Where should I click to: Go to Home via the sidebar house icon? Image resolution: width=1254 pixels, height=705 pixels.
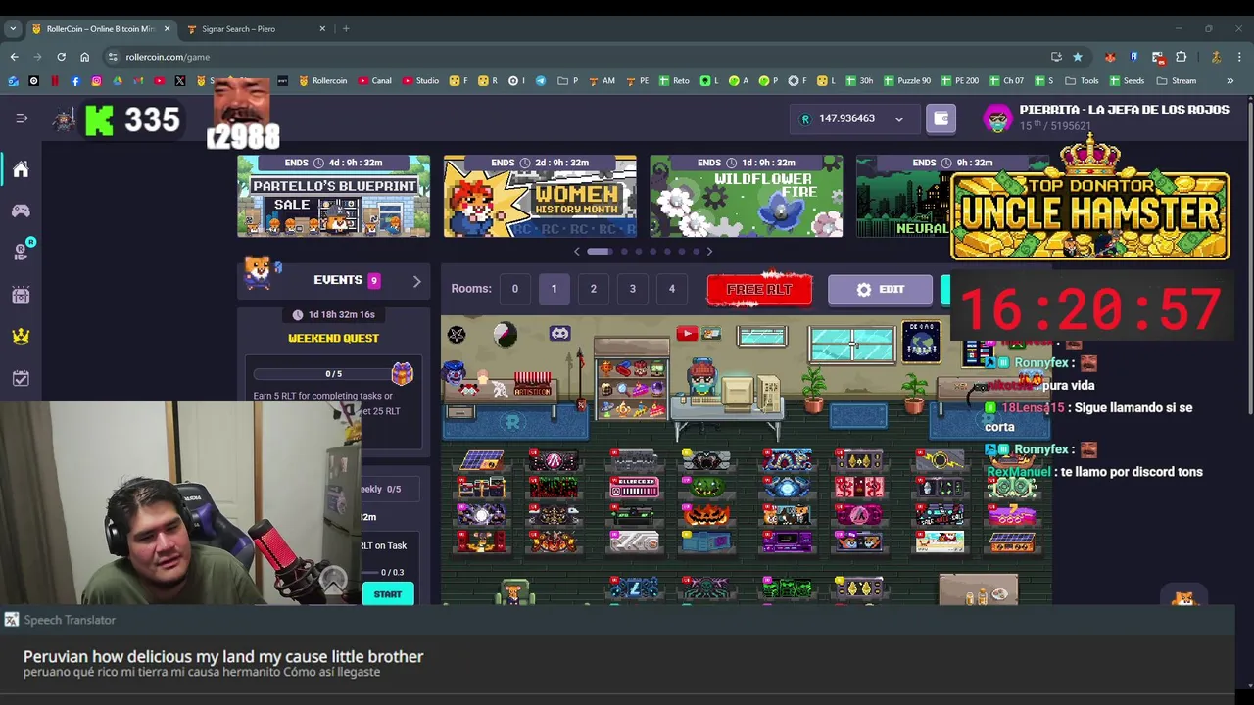coord(21,169)
